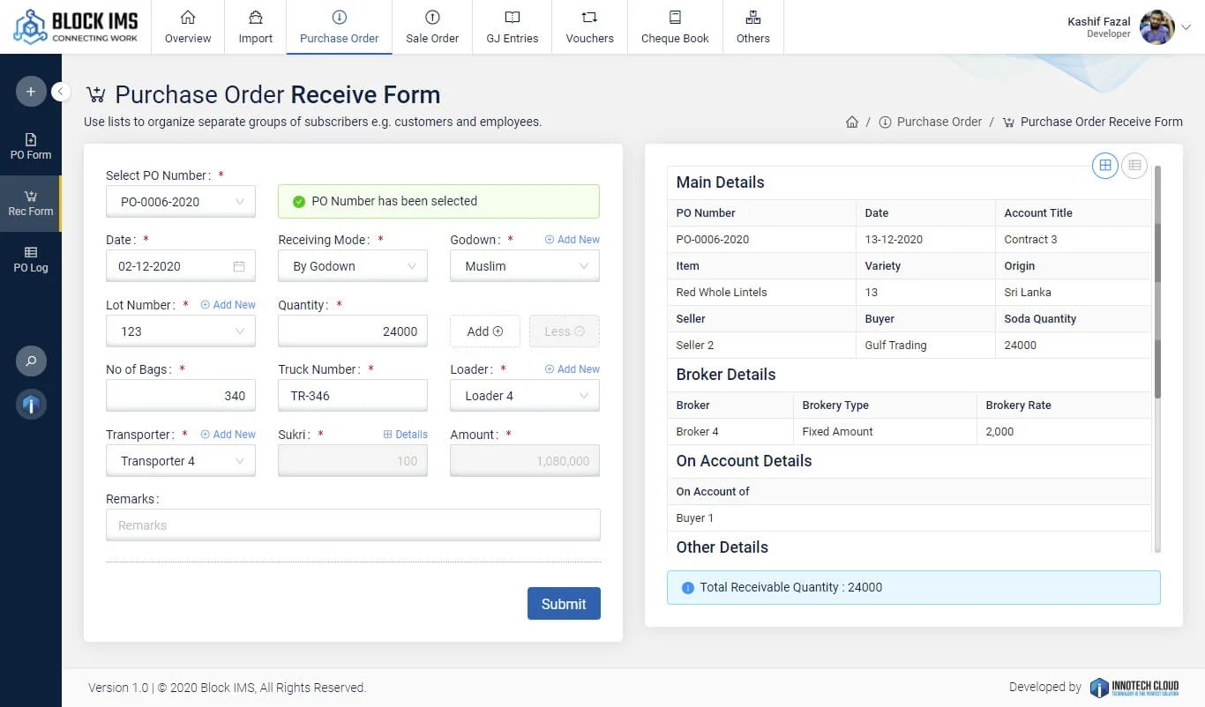The width and height of the screenshot is (1205, 707).
Task: Click the calendar icon in the Date field
Action: point(239,266)
